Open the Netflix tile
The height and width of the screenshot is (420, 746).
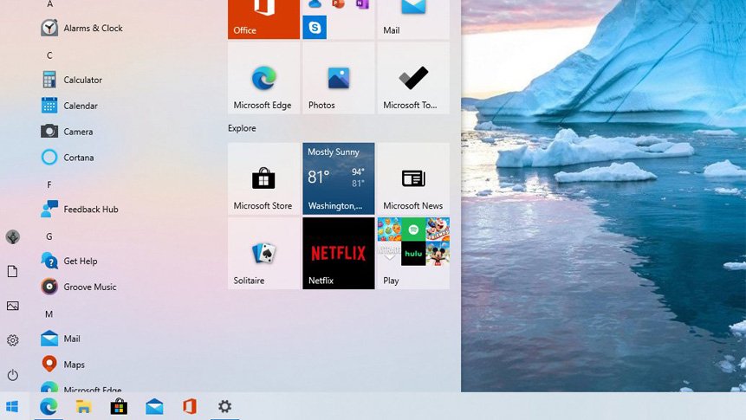pyautogui.click(x=338, y=253)
